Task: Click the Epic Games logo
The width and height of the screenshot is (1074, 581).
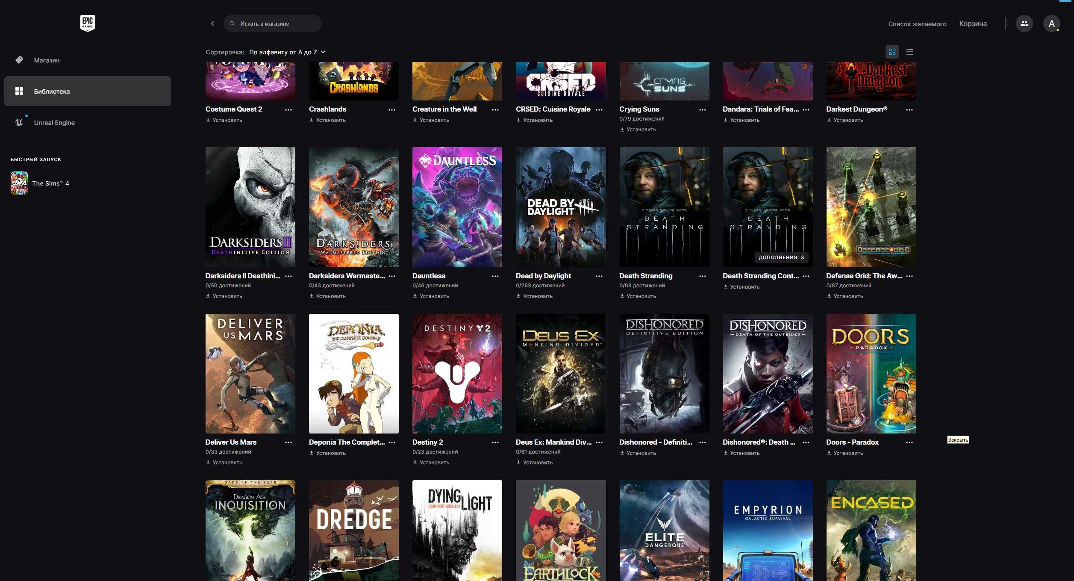Action: (87, 23)
